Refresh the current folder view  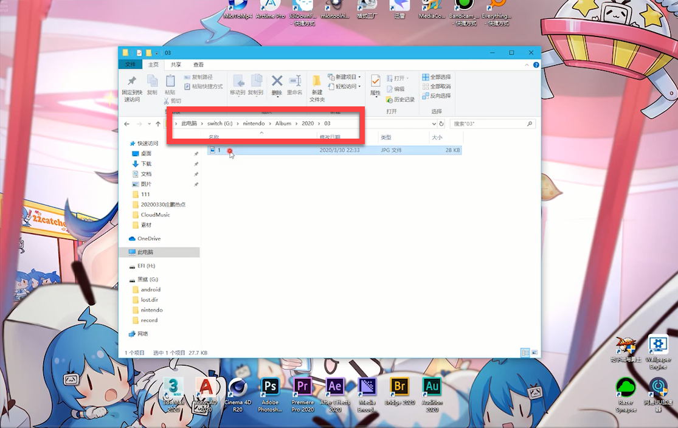point(441,123)
